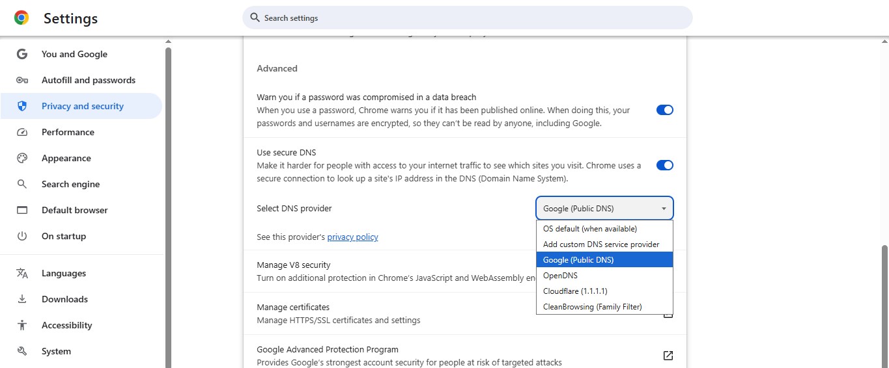Go to Performance settings
The width and height of the screenshot is (889, 368).
pyautogui.click(x=81, y=132)
